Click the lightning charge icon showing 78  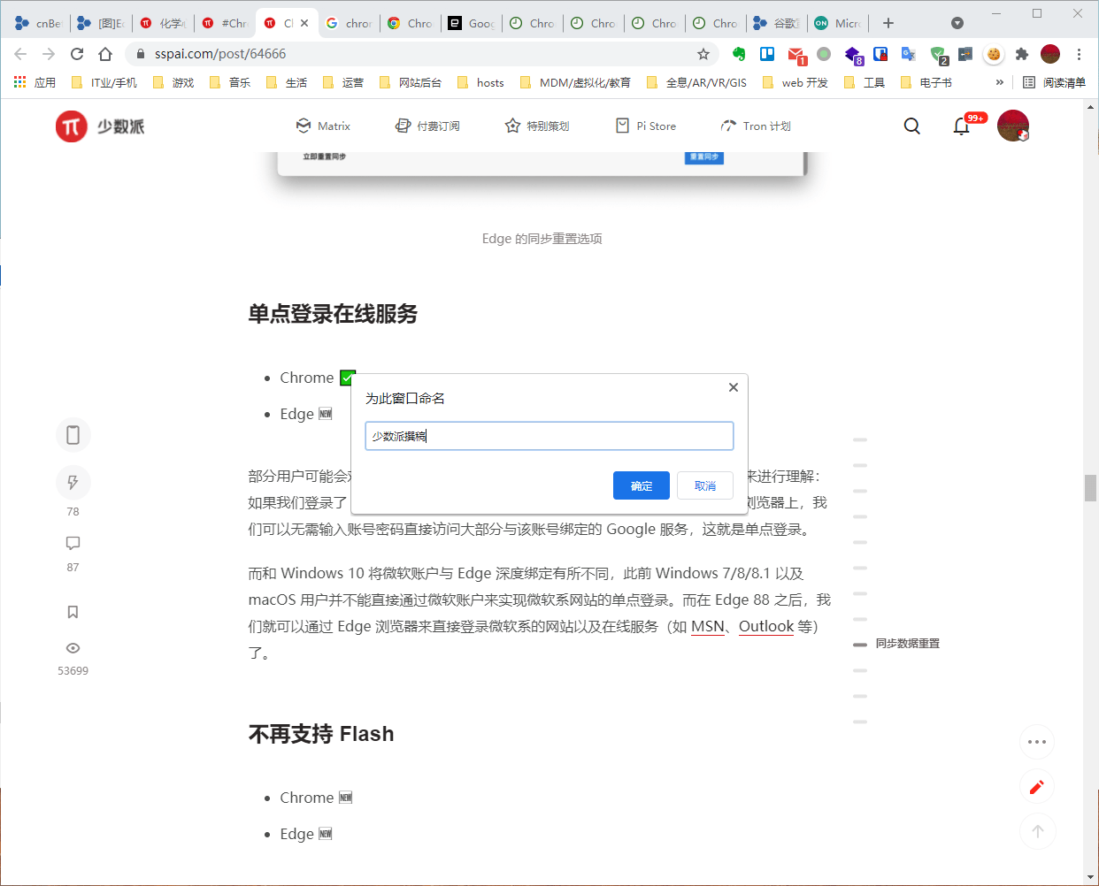tap(73, 482)
